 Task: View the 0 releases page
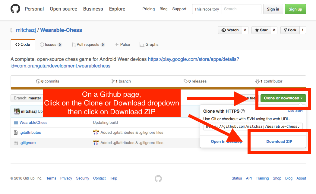pos(195,81)
